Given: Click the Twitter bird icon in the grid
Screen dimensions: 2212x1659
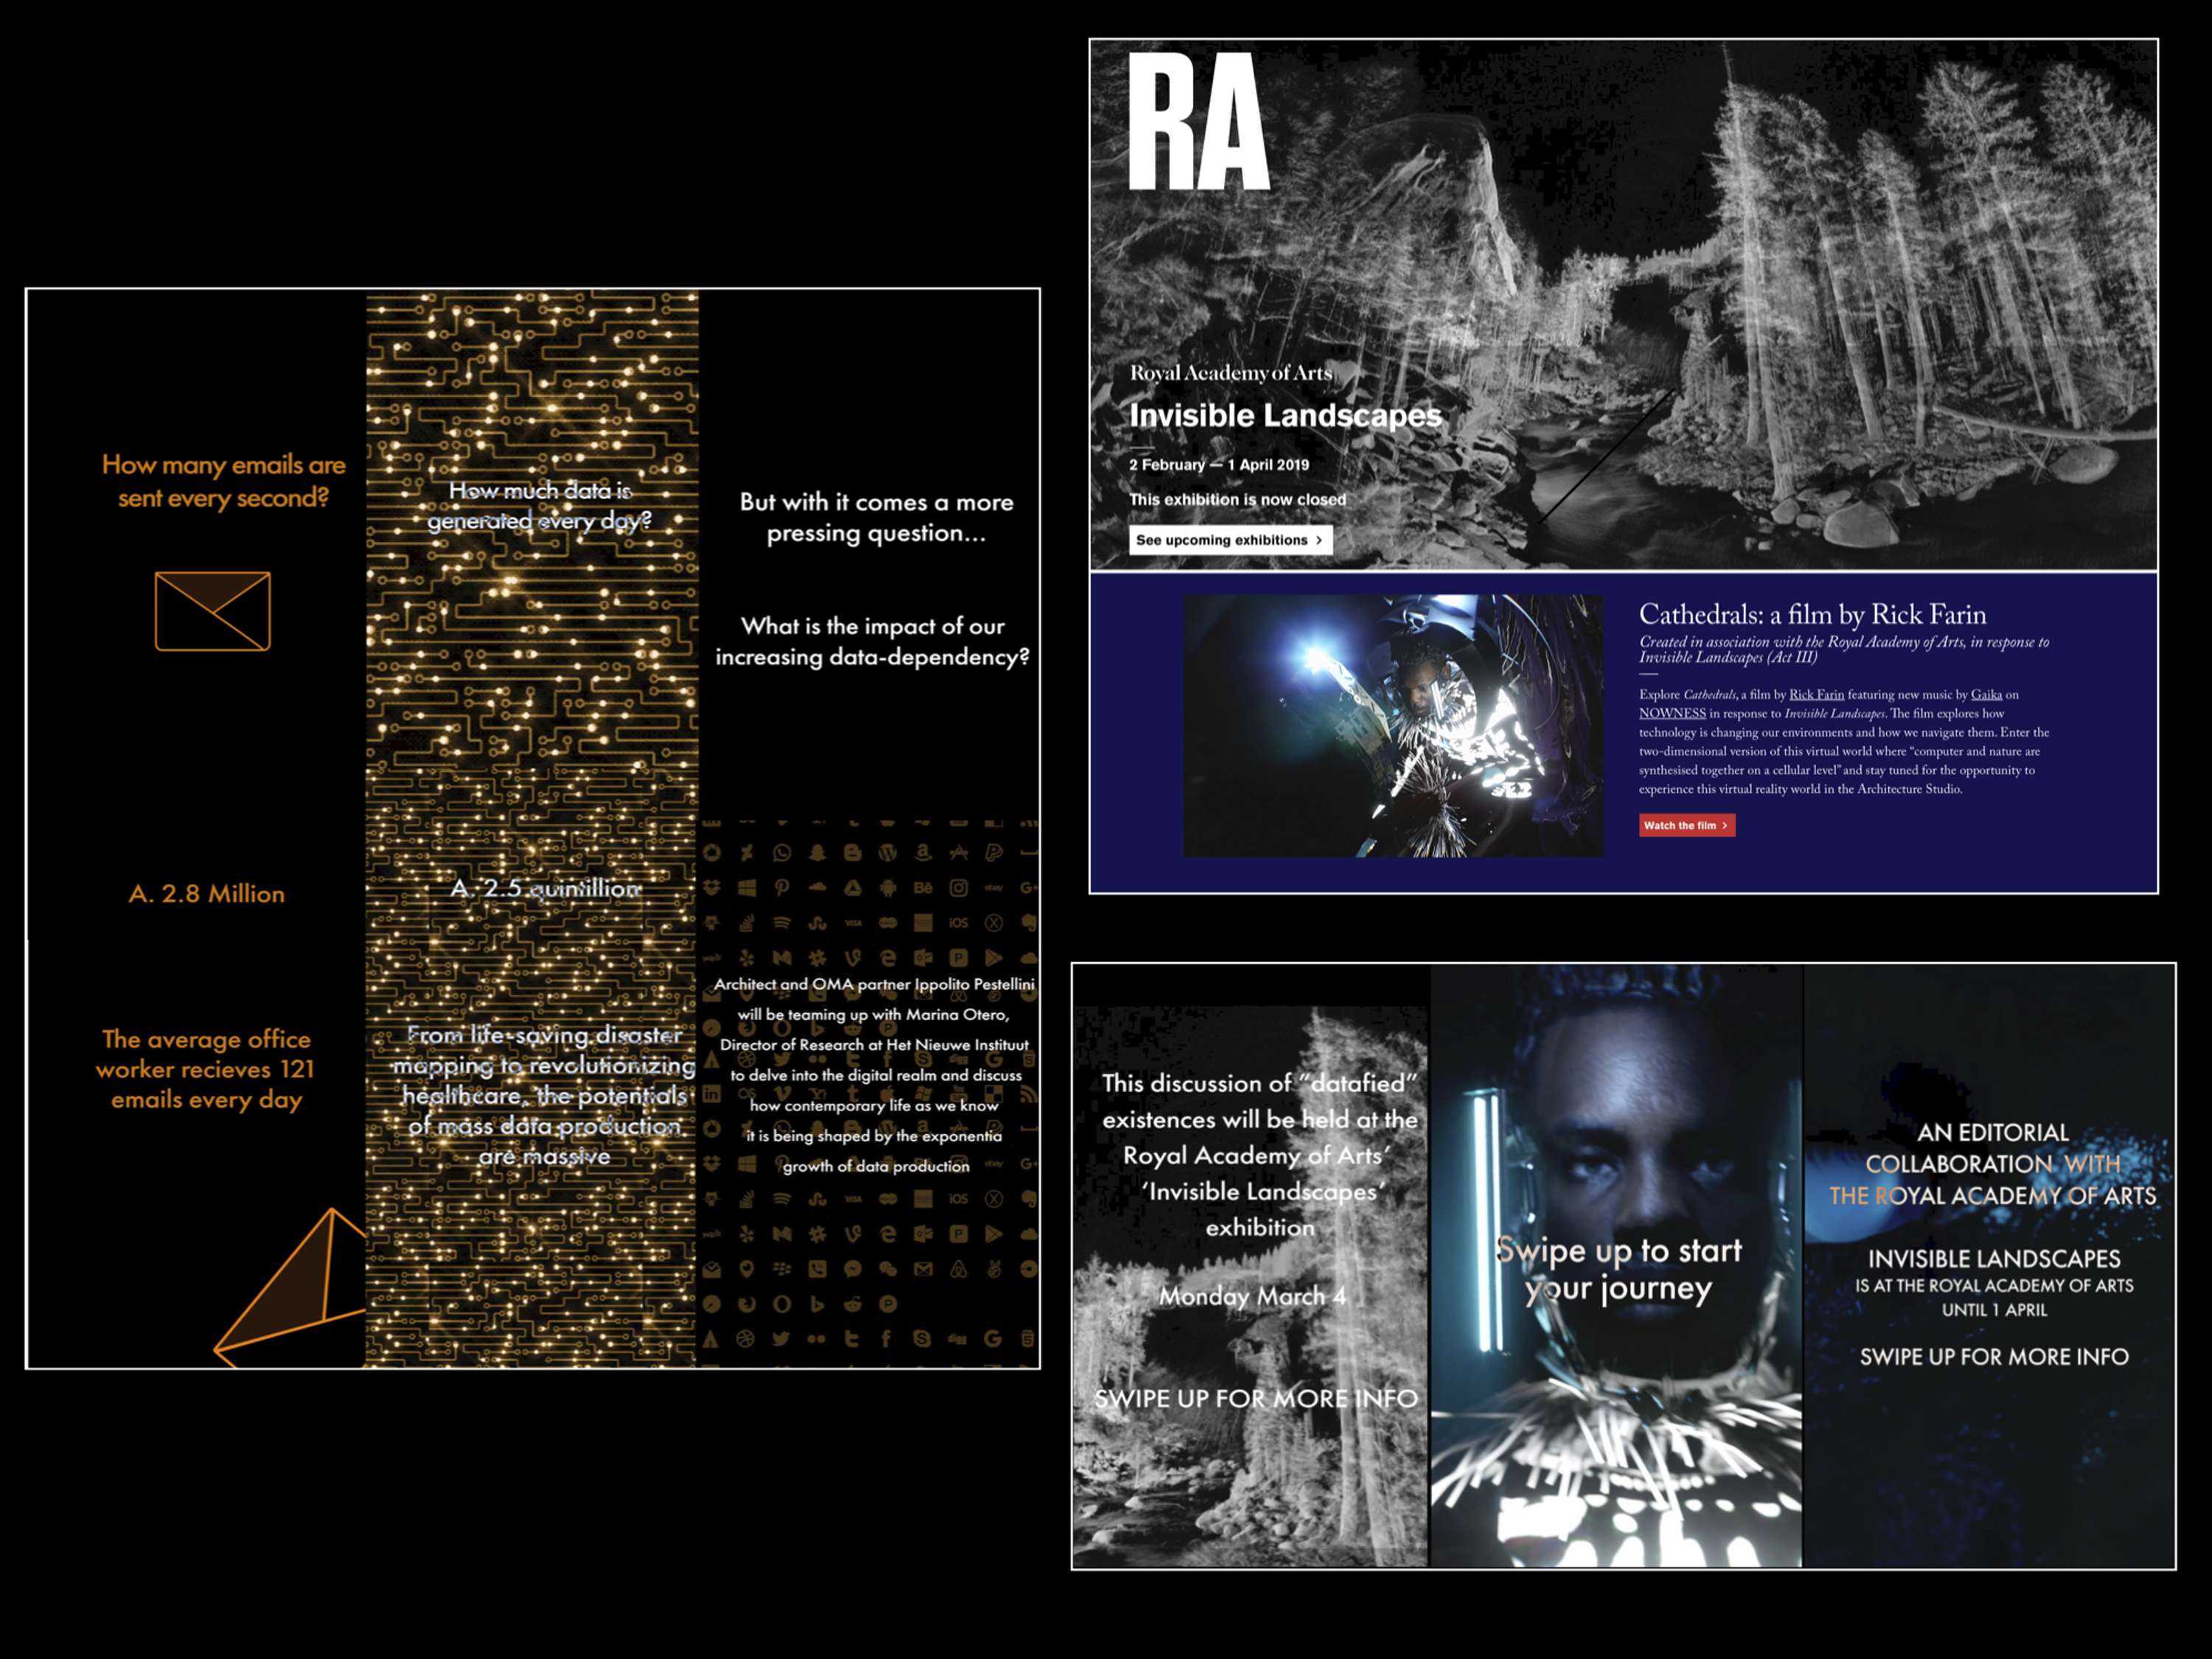Looking at the screenshot, I should tap(782, 1339).
